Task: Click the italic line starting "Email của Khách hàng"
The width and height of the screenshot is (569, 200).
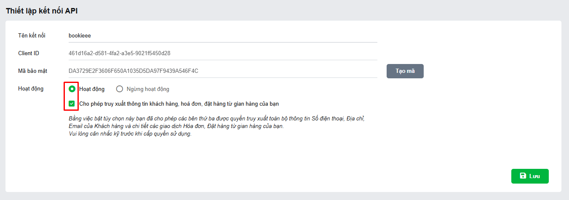Action: (x=176, y=126)
